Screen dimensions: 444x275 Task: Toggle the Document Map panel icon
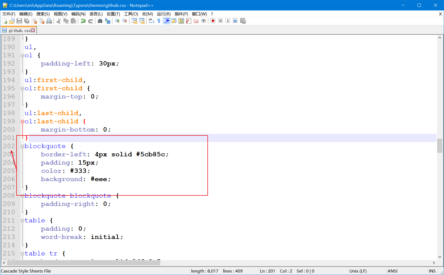pos(181,21)
